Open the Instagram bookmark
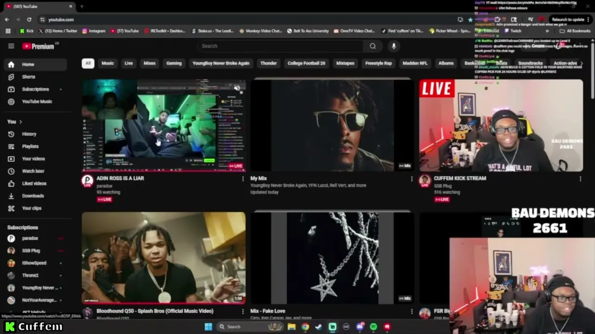595x334 pixels. click(93, 31)
